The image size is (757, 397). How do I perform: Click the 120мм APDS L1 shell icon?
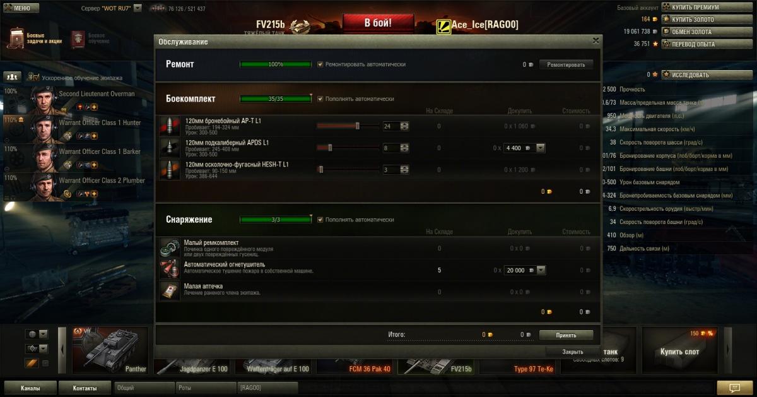tap(170, 148)
